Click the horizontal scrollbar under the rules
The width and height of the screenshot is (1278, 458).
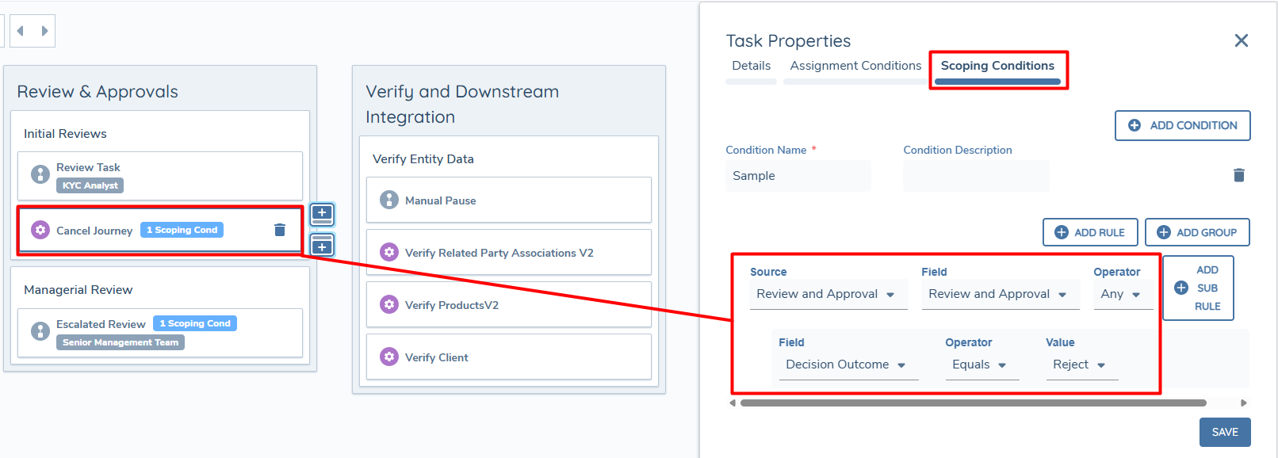click(x=973, y=403)
